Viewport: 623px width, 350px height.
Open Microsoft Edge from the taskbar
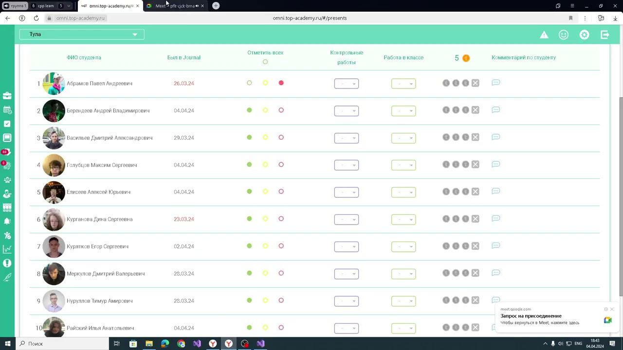[165, 344]
